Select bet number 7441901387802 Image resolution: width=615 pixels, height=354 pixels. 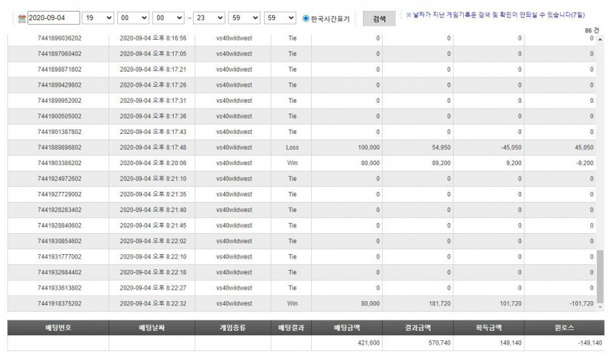[x=59, y=132]
